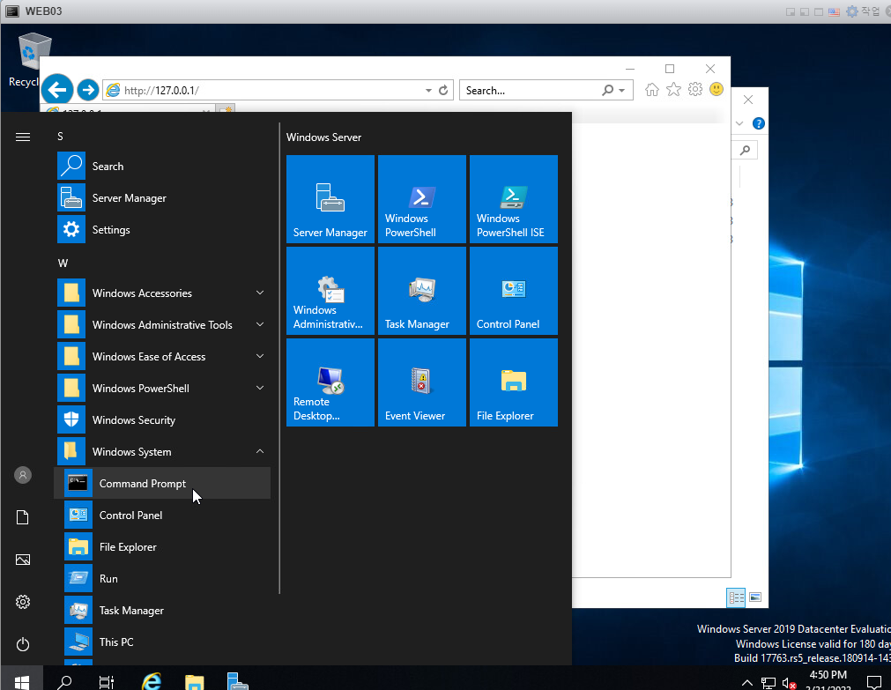
Task: Open Control Panel under Windows System
Action: click(162, 515)
